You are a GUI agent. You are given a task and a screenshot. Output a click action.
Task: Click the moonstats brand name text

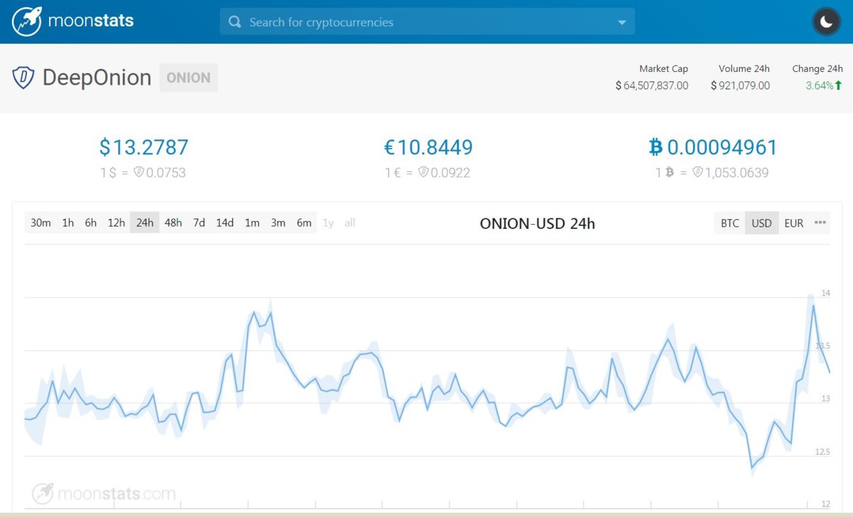click(90, 21)
